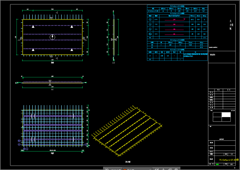This screenshot has height=170, width=240.
Task: Select section cut marker at plan top edge
Action: point(51,18)
